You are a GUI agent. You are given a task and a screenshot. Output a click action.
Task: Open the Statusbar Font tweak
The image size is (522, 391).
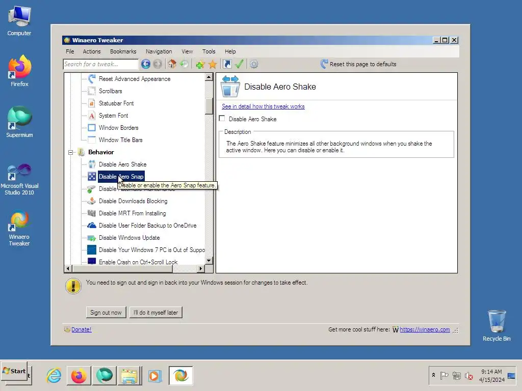point(116,103)
